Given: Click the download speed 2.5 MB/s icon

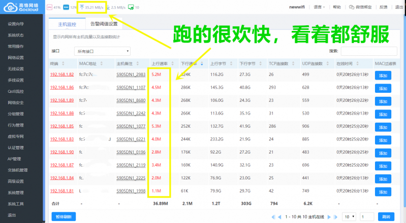Looking at the screenshot, I should pyautogui.click(x=107, y=8).
